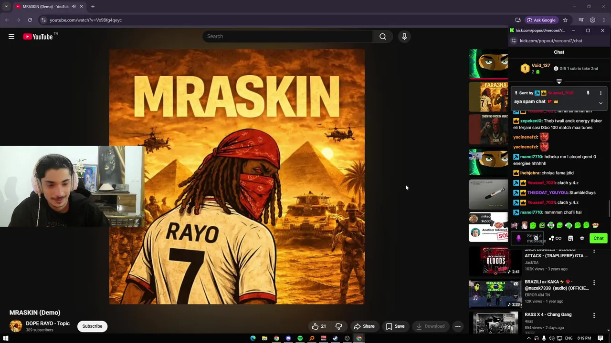Screen dimensions: 611x343
Task: Click the Ask Google lens button
Action: click(x=541, y=20)
